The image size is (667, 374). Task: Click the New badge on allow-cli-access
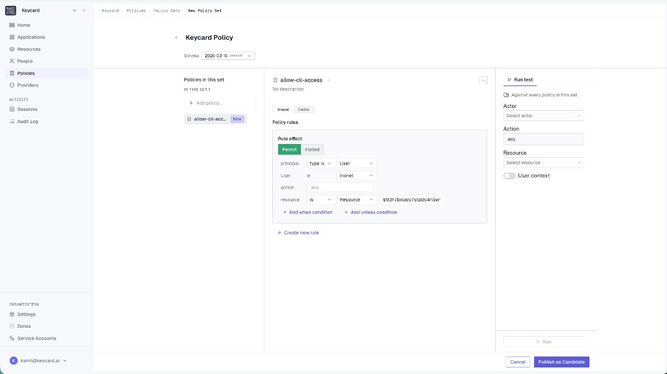pyautogui.click(x=237, y=119)
